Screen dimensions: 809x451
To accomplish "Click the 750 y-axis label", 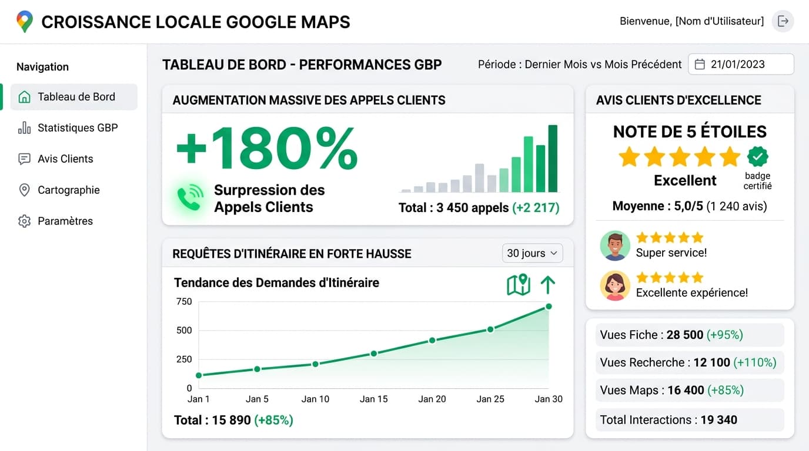I will [x=184, y=302].
